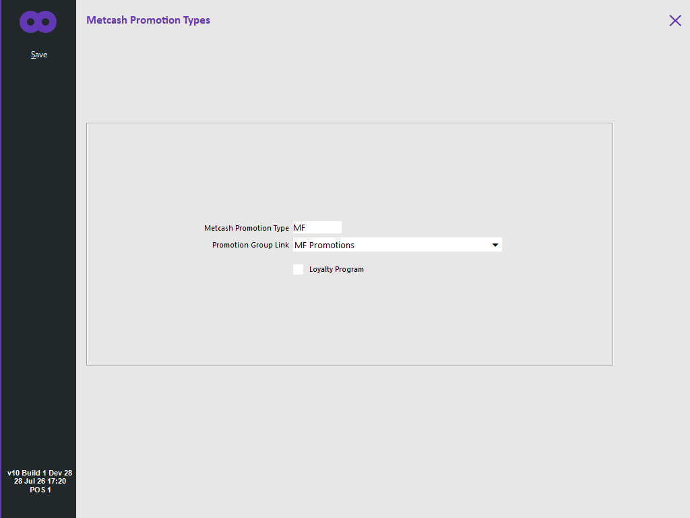Click the v10 Build 1 Dev 28 version text

[x=40, y=473]
